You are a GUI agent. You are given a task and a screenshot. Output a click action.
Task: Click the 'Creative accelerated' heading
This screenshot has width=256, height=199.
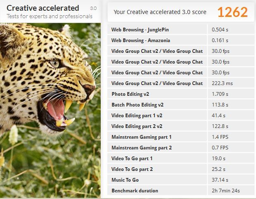click(x=43, y=8)
